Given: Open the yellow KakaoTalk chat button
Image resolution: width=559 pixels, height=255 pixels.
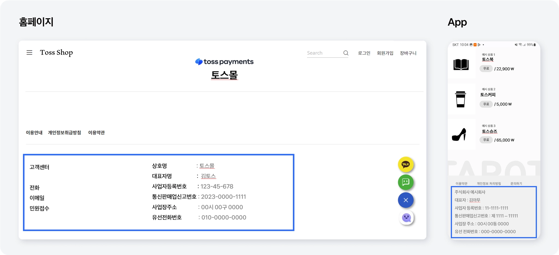Looking at the screenshot, I should pos(406,164).
